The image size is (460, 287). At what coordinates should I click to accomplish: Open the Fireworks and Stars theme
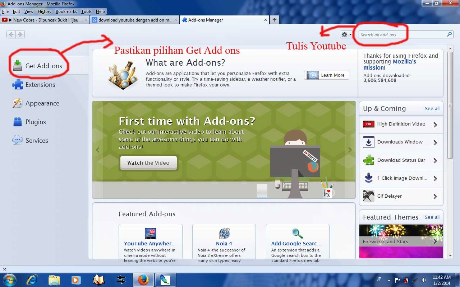[x=401, y=235]
